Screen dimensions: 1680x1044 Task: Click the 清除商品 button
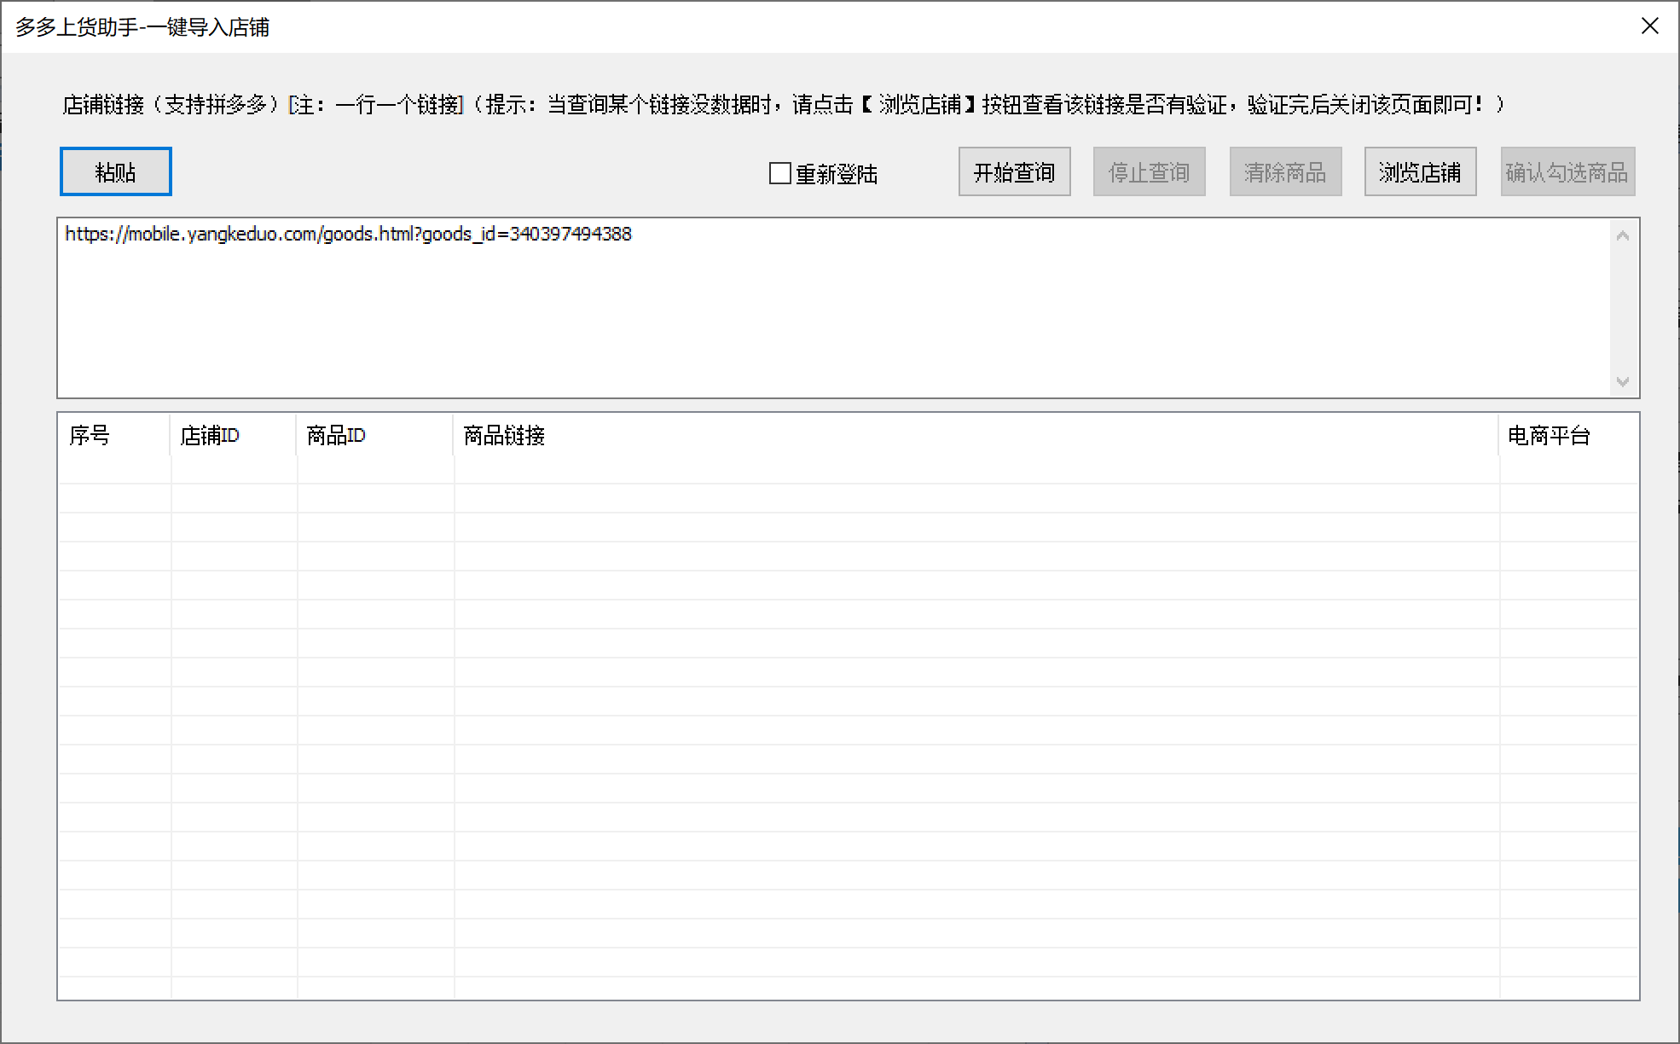[1284, 172]
